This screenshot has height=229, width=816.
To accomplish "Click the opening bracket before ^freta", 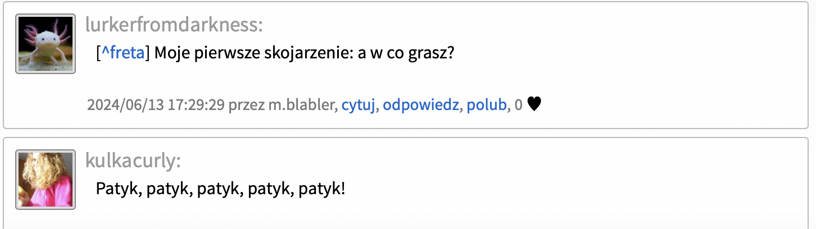I will (98, 54).
